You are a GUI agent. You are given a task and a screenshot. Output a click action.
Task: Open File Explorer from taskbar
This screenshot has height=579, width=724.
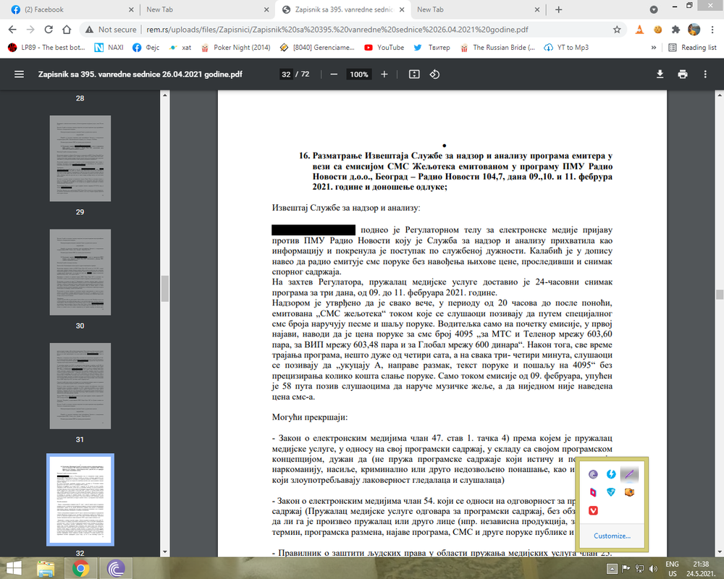point(46,568)
